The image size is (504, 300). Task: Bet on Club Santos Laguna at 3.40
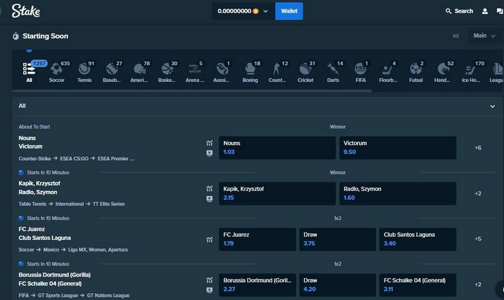point(418,239)
